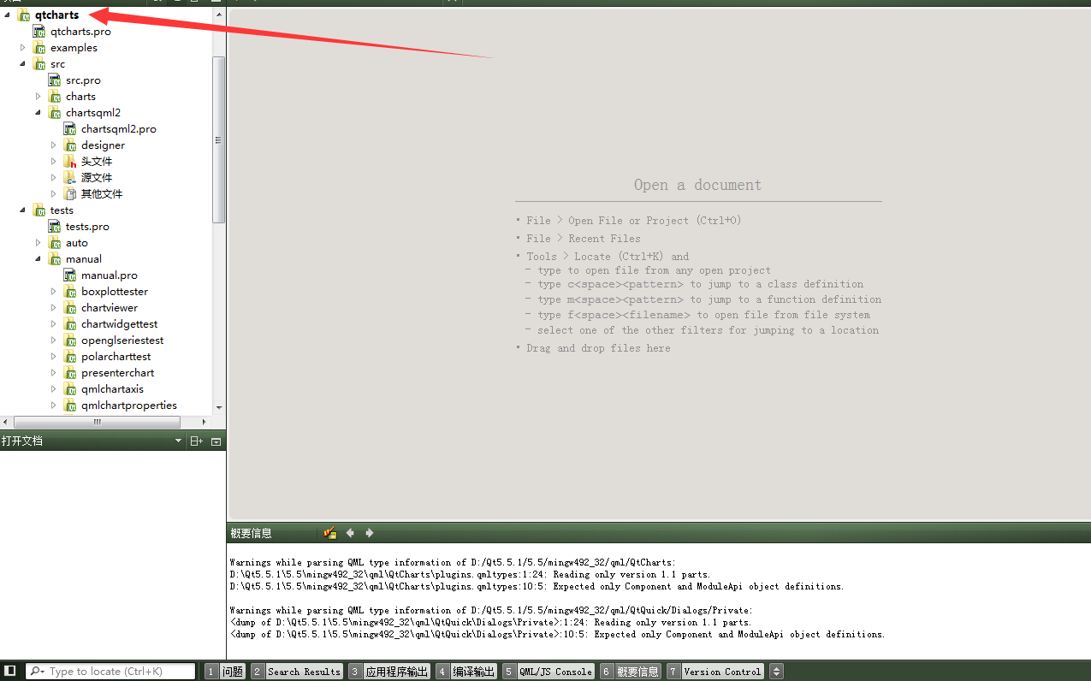The width and height of the screenshot is (1091, 681).
Task: Open the 编译输出 output pane
Action: (466, 672)
